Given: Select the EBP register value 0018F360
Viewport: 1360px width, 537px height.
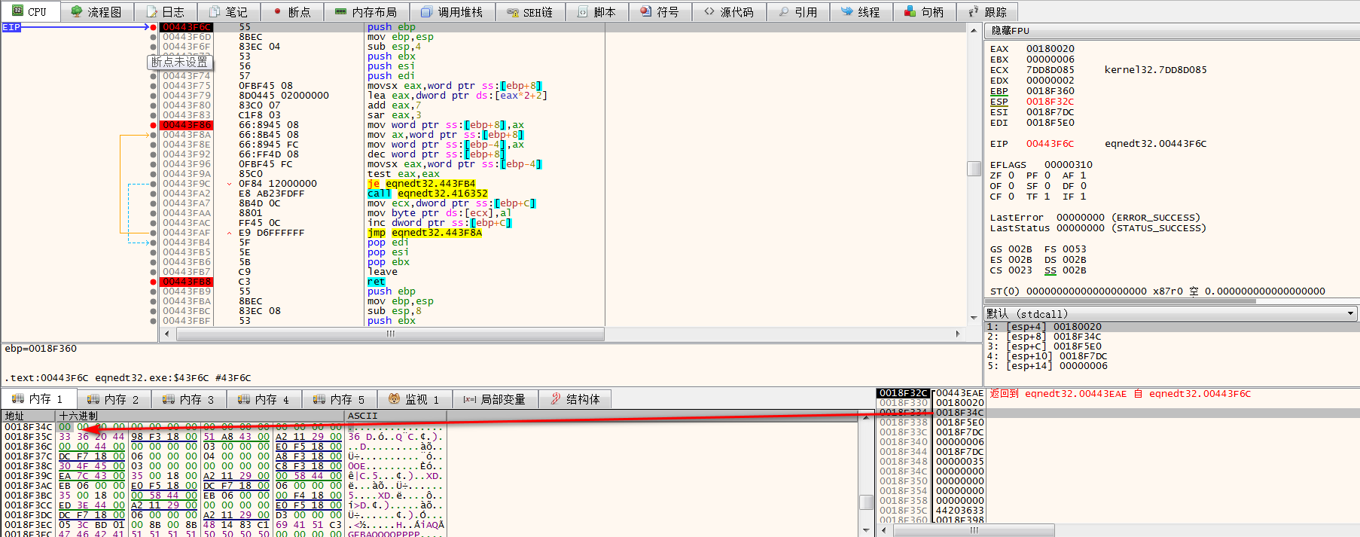Looking at the screenshot, I should click(1050, 91).
